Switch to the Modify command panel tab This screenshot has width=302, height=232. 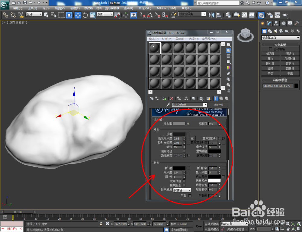269,23
